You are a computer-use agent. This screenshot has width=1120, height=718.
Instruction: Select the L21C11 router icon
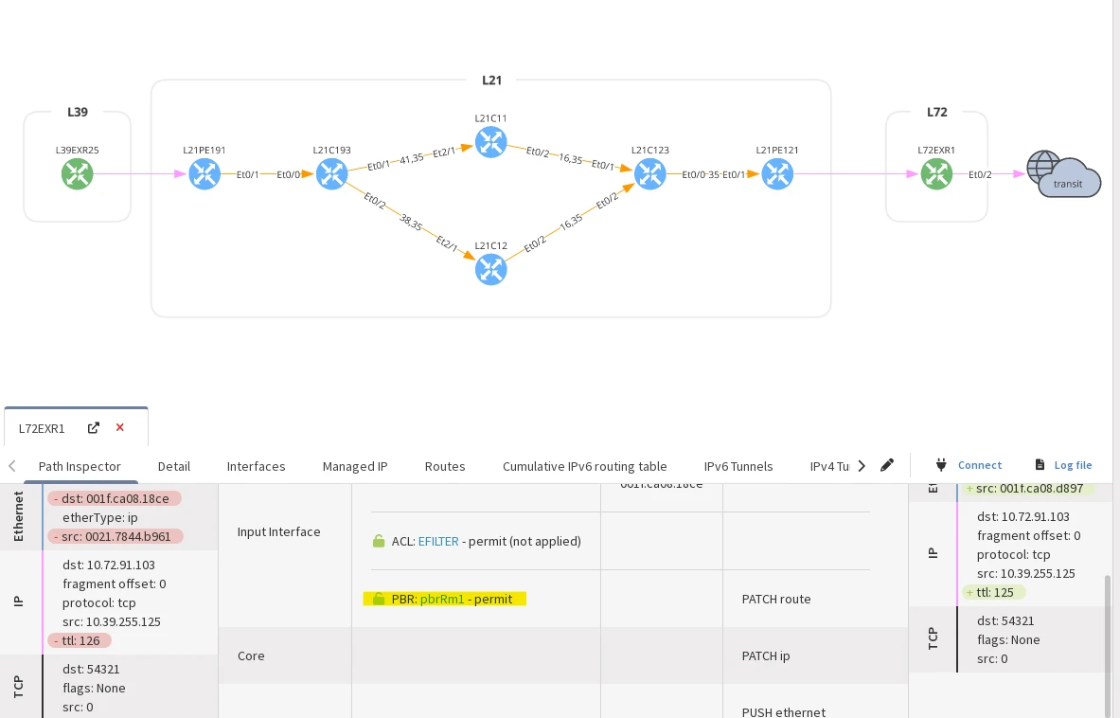pyautogui.click(x=490, y=142)
